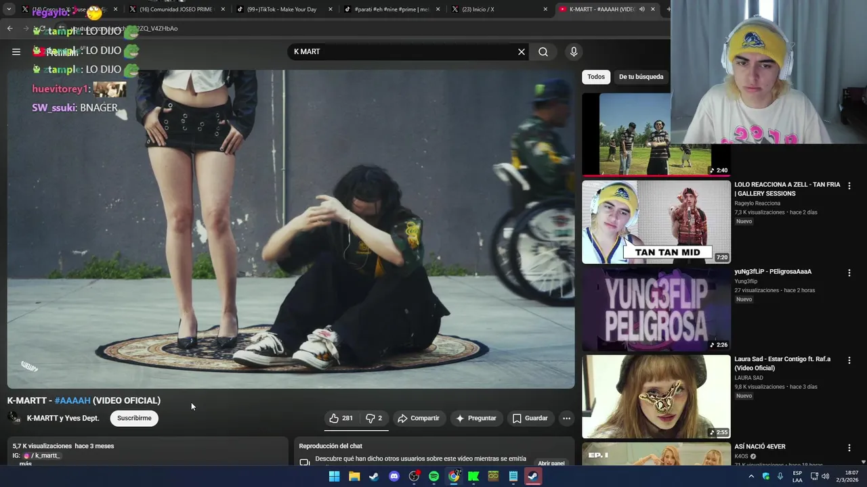Open the Windows Security tray icon

point(766,476)
